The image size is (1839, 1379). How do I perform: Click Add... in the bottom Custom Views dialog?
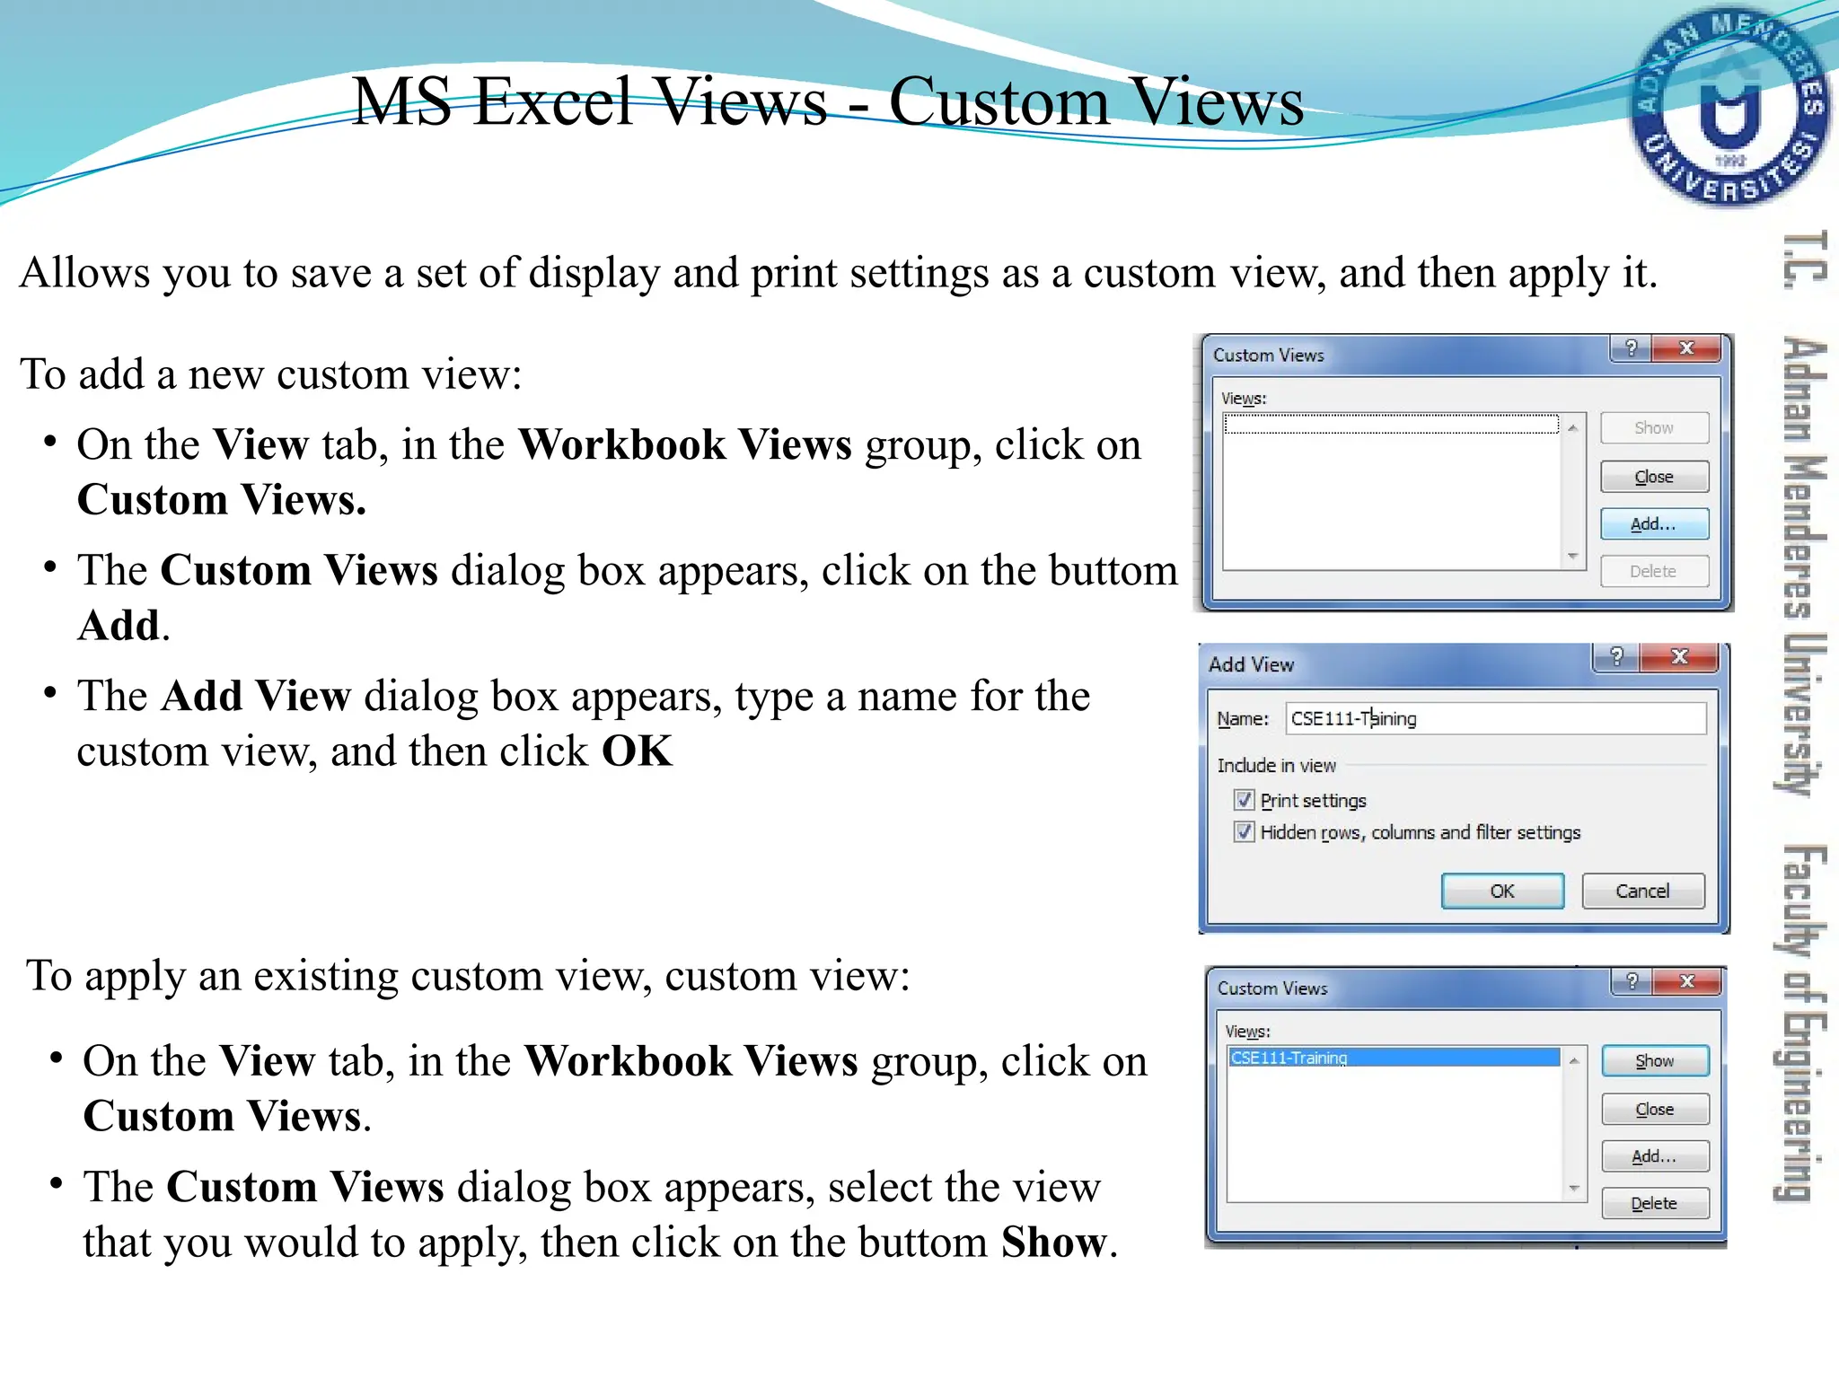click(x=1655, y=1156)
